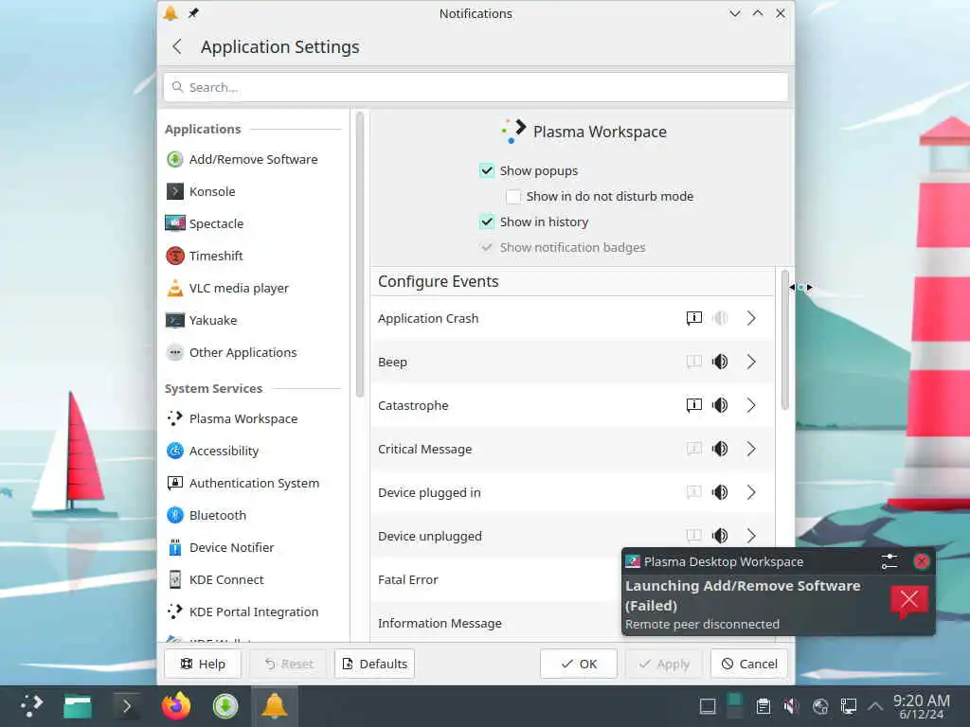Confirm with the OK button
This screenshot has width=970, height=727.
tap(579, 664)
